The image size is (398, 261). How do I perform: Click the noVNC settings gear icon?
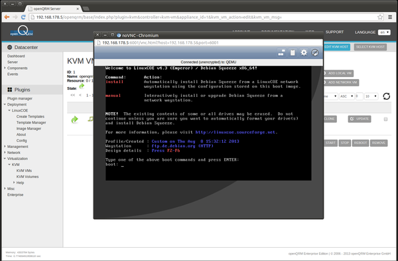(x=304, y=52)
